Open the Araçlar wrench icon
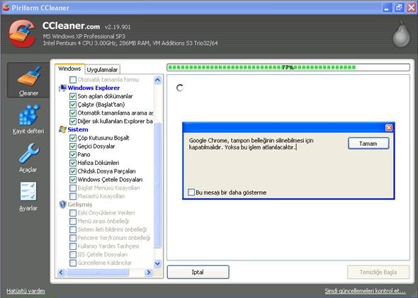 tap(29, 153)
